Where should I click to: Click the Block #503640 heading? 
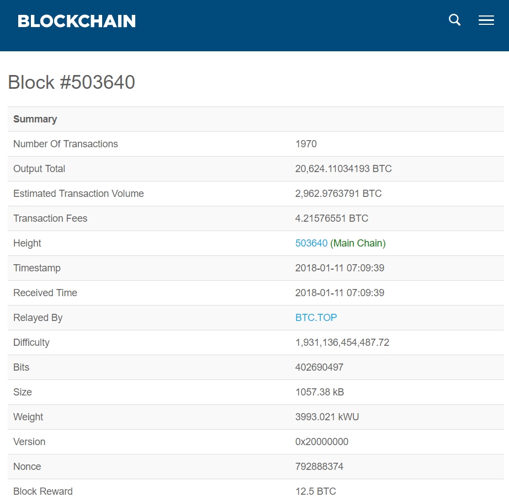[71, 82]
